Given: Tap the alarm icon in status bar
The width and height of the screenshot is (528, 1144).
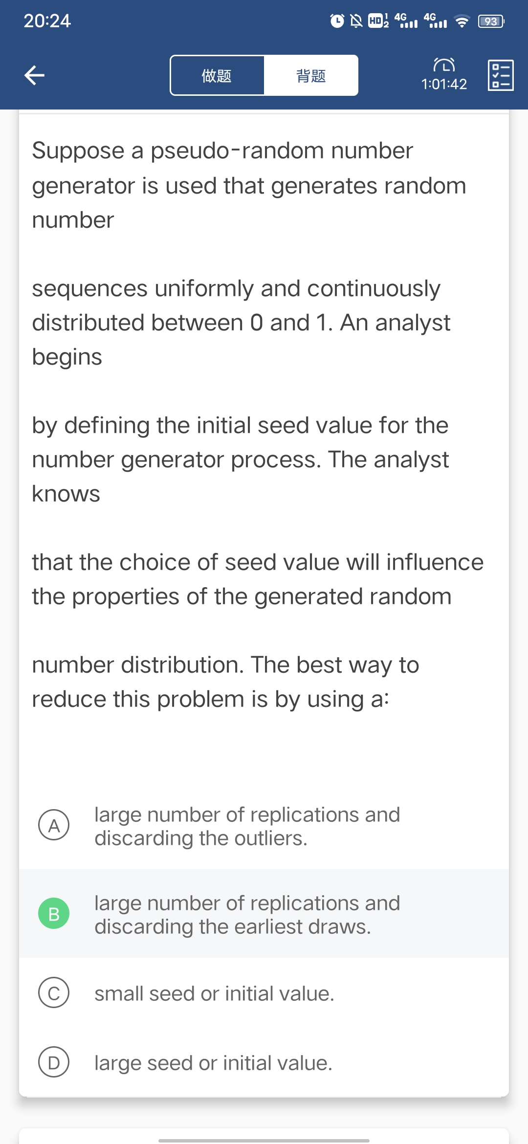Looking at the screenshot, I should click(337, 21).
